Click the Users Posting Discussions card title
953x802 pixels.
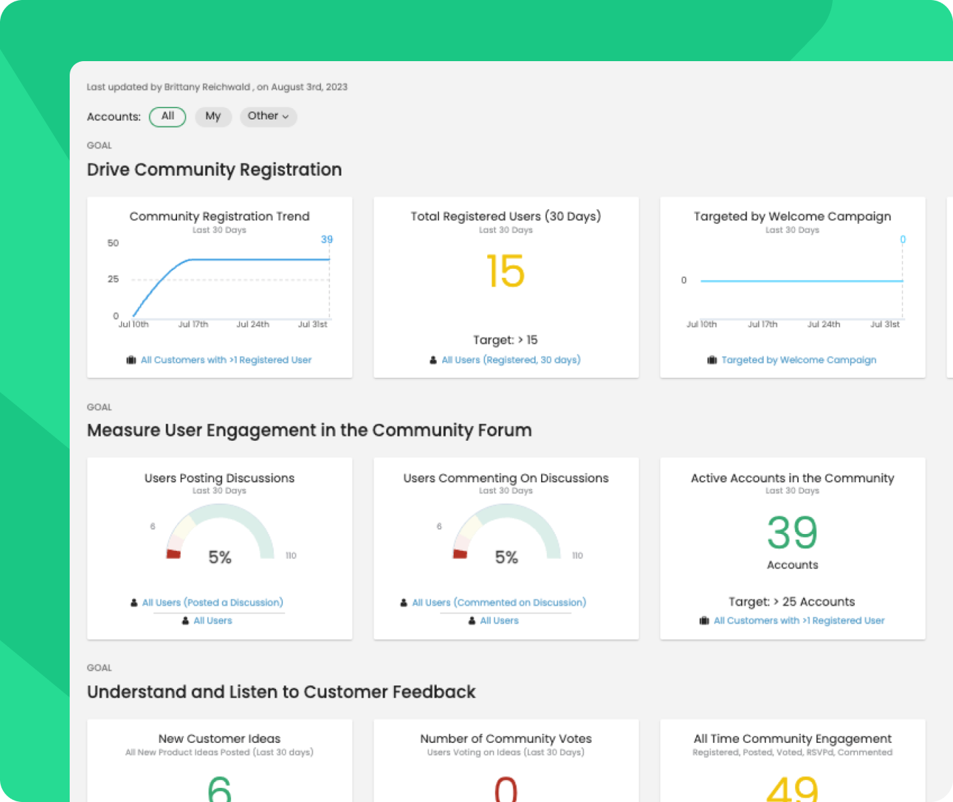(x=219, y=478)
